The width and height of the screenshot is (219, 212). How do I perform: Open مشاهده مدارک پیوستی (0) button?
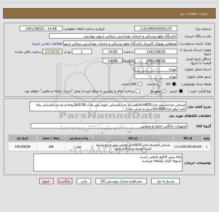121,181
